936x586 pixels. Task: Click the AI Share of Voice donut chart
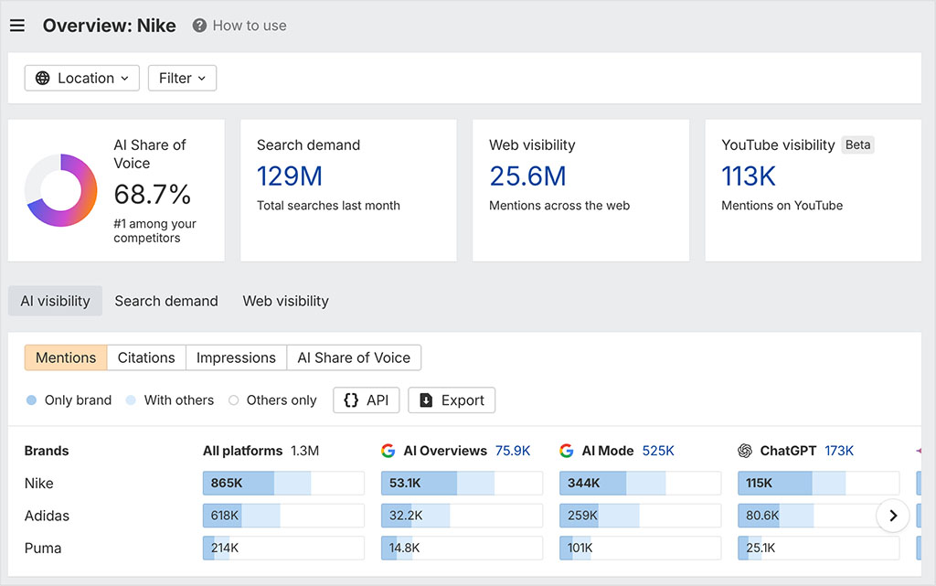(x=64, y=190)
